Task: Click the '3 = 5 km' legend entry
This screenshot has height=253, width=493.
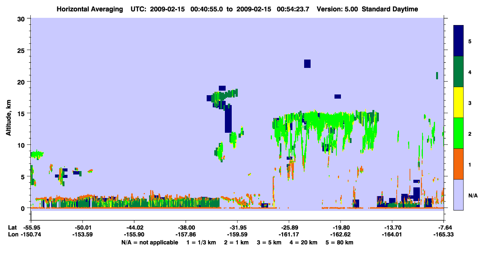Action: click(x=269, y=242)
